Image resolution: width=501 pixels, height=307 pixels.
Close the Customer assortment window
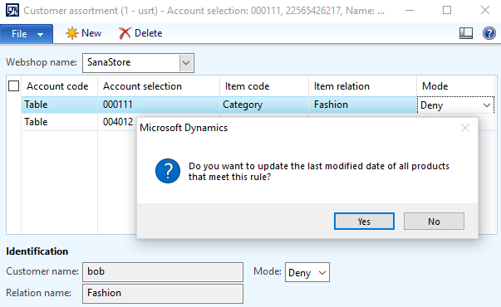coord(485,11)
